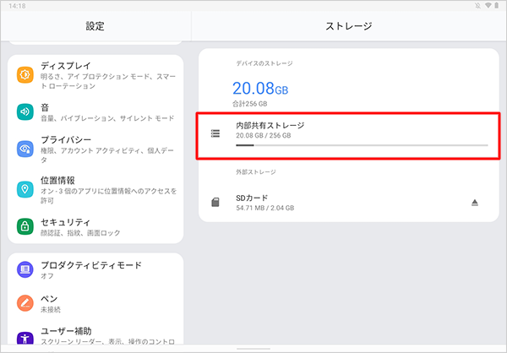Open the Display settings icon
Image resolution: width=507 pixels, height=353 pixels.
25,75
